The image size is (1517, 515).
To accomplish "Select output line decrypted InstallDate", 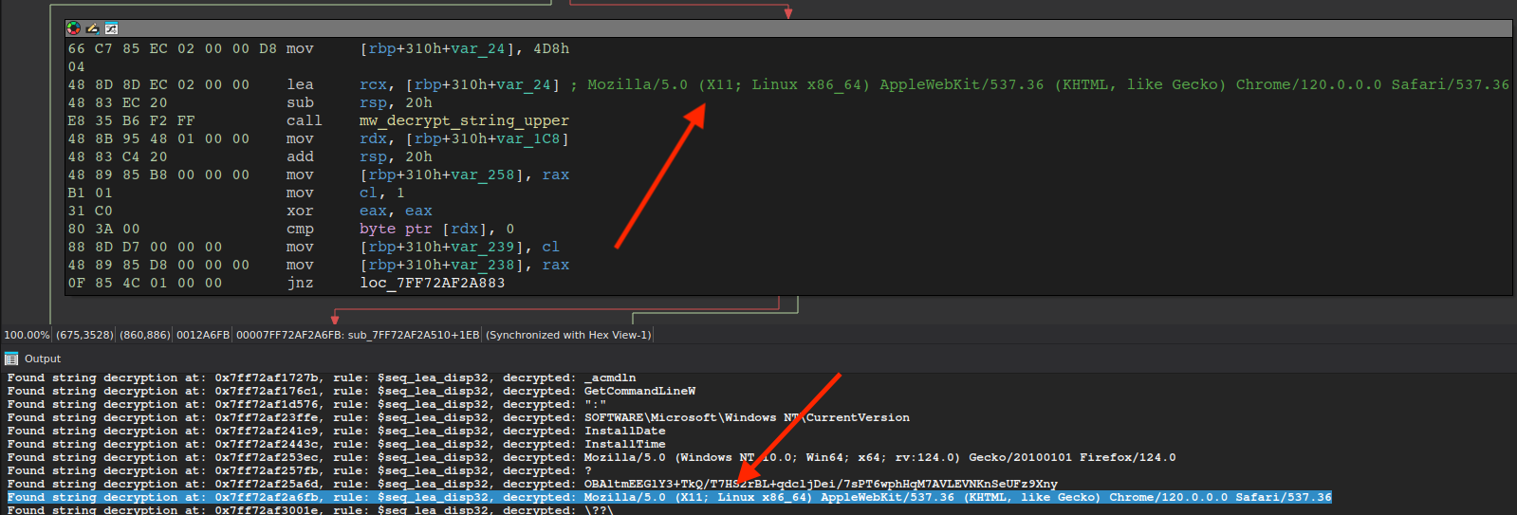I will [336, 431].
